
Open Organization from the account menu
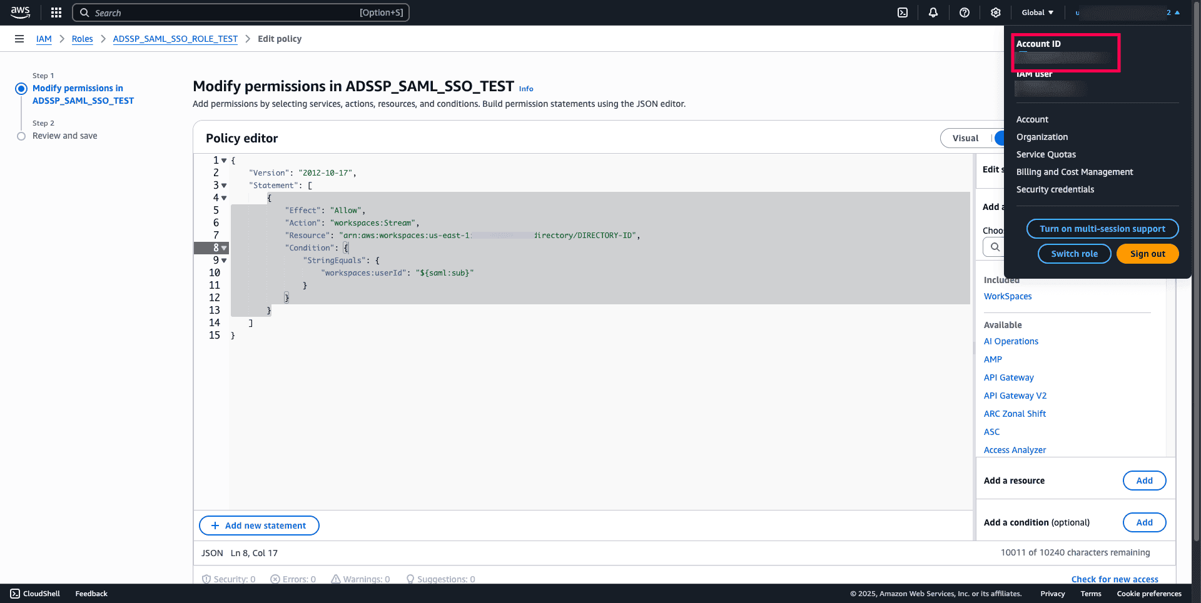point(1042,137)
